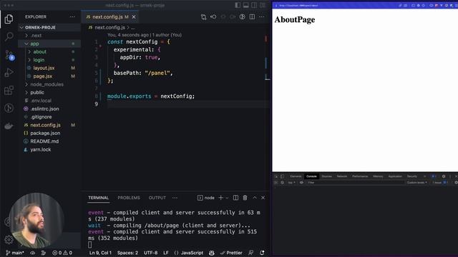Open the Console tab in browser DevTools

tap(311, 176)
